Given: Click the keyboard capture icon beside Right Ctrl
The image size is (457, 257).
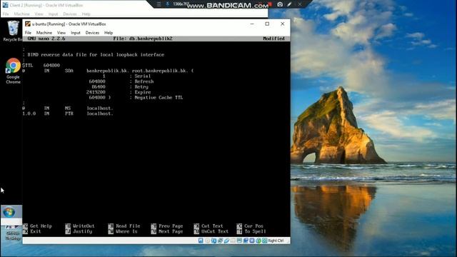Looking at the screenshot, I should click(265, 241).
